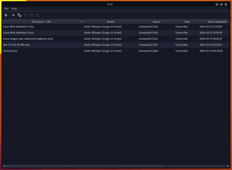The width and height of the screenshot is (232, 170).
Task: Click scrollbar left arrow at bottom
Action: click(x=4, y=166)
